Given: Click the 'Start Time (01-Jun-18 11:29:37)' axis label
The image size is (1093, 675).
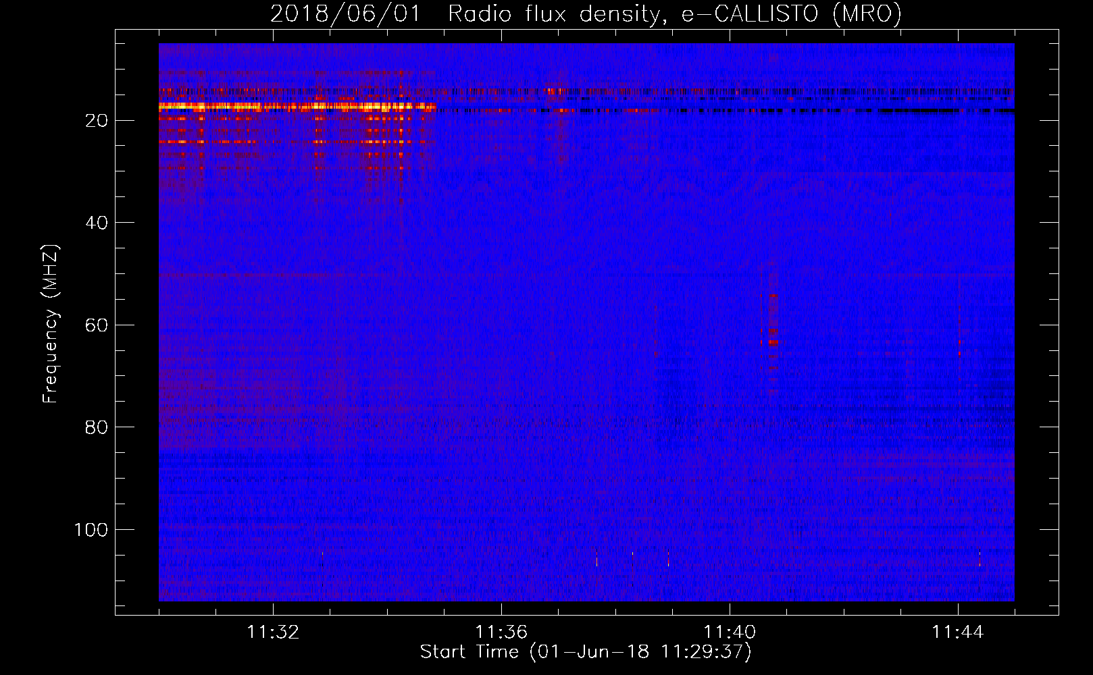Looking at the screenshot, I should pos(586,652).
